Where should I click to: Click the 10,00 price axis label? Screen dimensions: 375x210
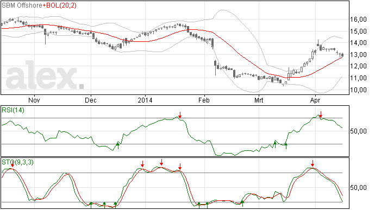(x=358, y=90)
